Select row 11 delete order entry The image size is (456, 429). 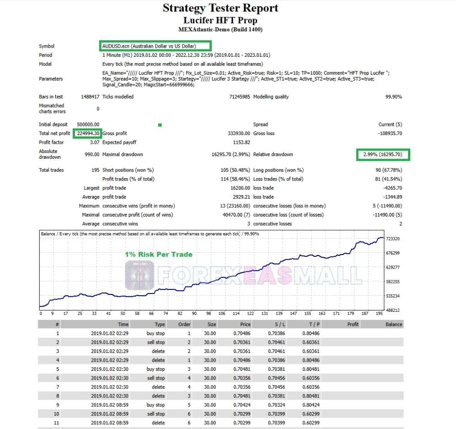coord(220,423)
